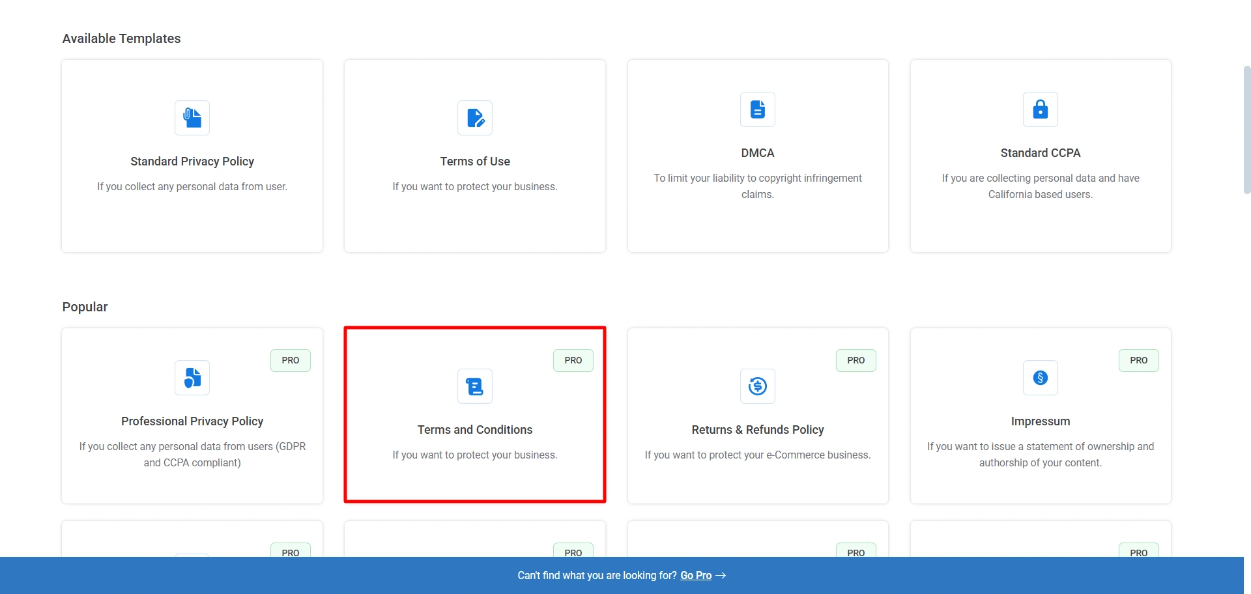Click the PRO badge on Terms and Conditions
Screen dimensions: 1251x594
[x=573, y=360]
